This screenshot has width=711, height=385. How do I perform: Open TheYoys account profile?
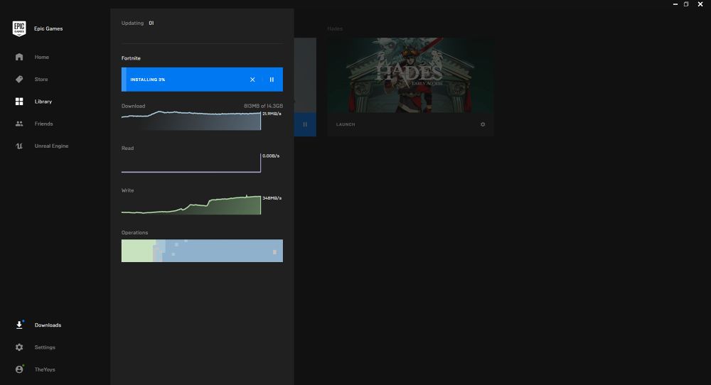44,369
